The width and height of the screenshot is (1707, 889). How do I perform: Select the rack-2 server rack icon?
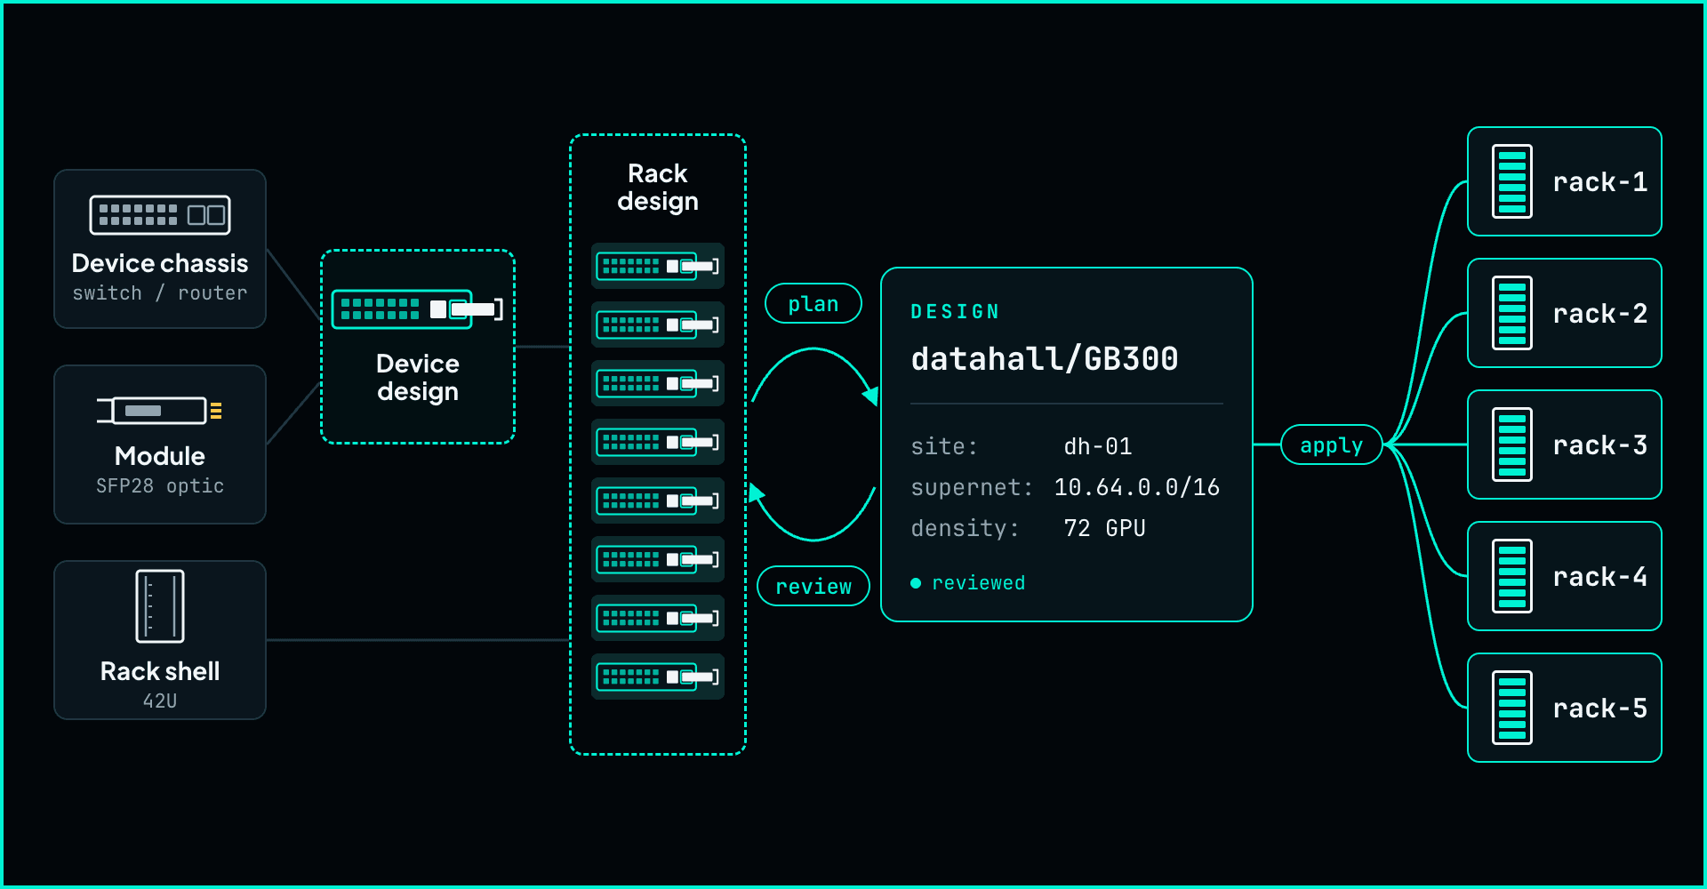click(1512, 313)
